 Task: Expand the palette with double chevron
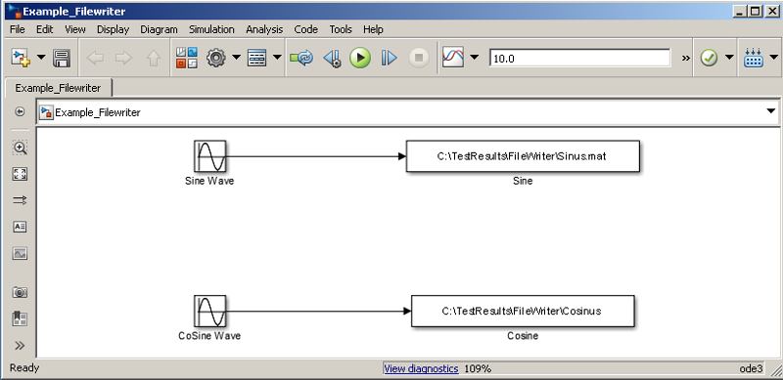tap(20, 345)
